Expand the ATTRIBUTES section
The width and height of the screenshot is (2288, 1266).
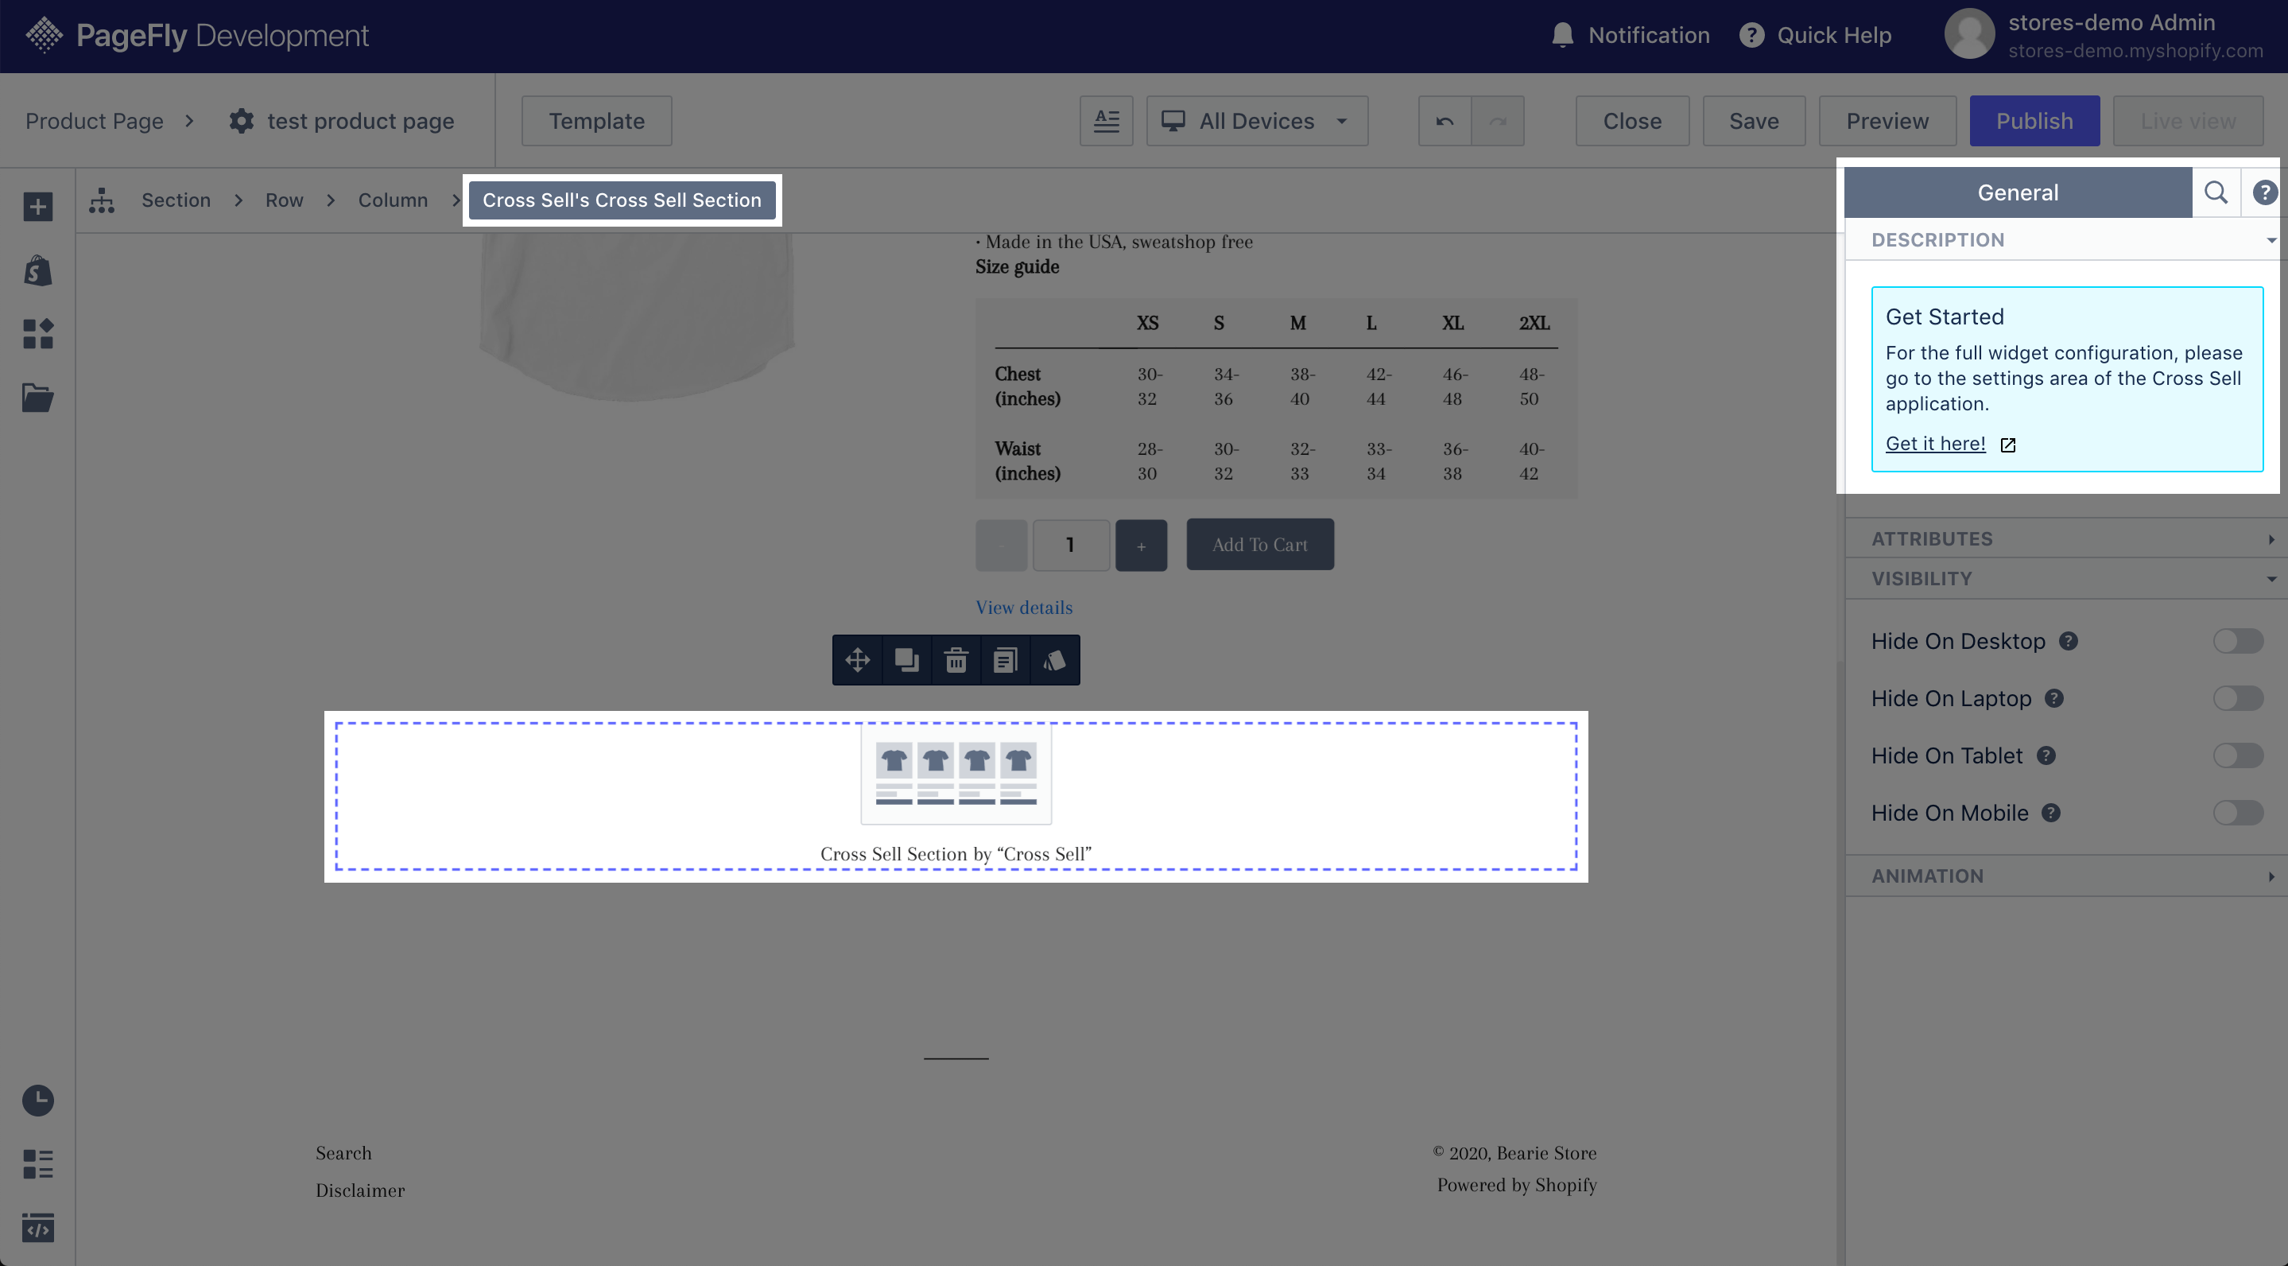2066,538
